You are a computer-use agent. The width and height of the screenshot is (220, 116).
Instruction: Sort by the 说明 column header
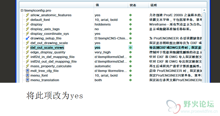pos(177,5)
